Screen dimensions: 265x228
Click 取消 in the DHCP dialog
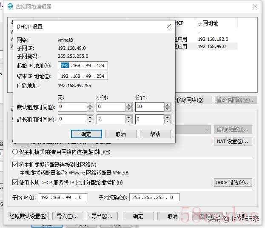[x=121, y=134]
